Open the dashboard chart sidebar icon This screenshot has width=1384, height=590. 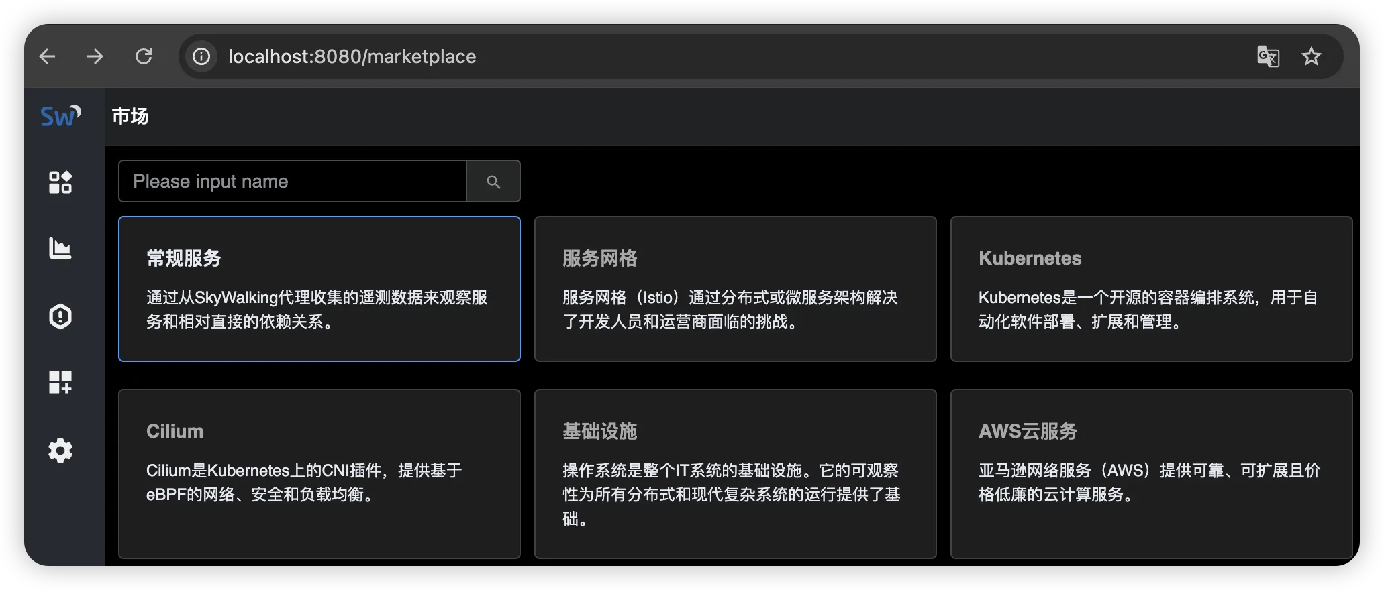[60, 249]
